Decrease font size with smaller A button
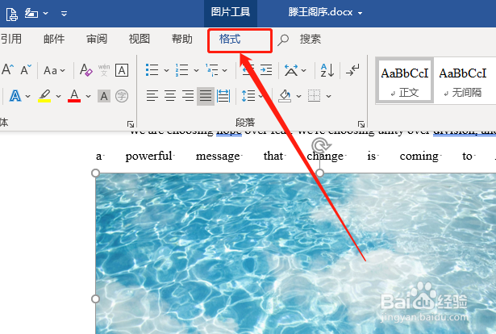 (26, 69)
